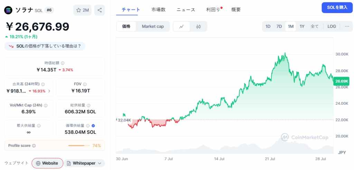Switch to line chart icon
This screenshot has height=170, width=354.
181,26
